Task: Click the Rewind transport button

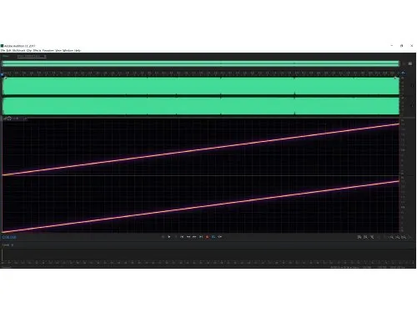Action: (188, 237)
